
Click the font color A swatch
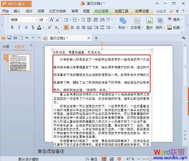pyautogui.click(x=39, y=27)
